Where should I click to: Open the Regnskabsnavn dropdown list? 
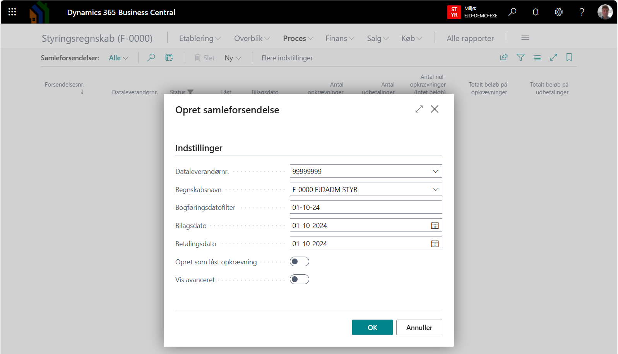[x=435, y=189]
